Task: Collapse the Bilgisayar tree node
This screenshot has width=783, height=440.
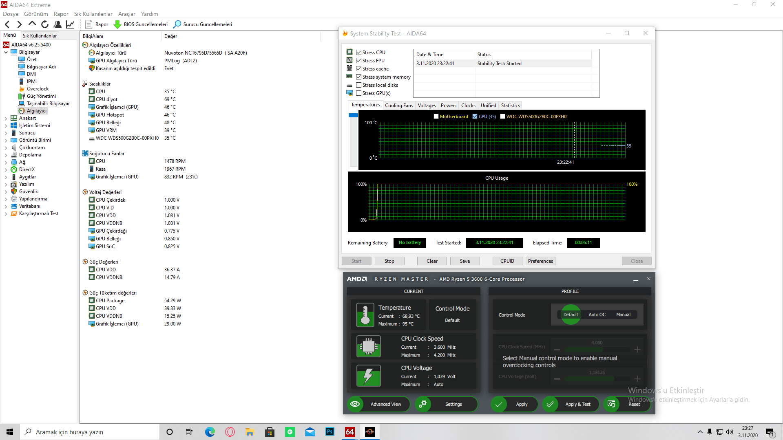Action: (x=6, y=52)
